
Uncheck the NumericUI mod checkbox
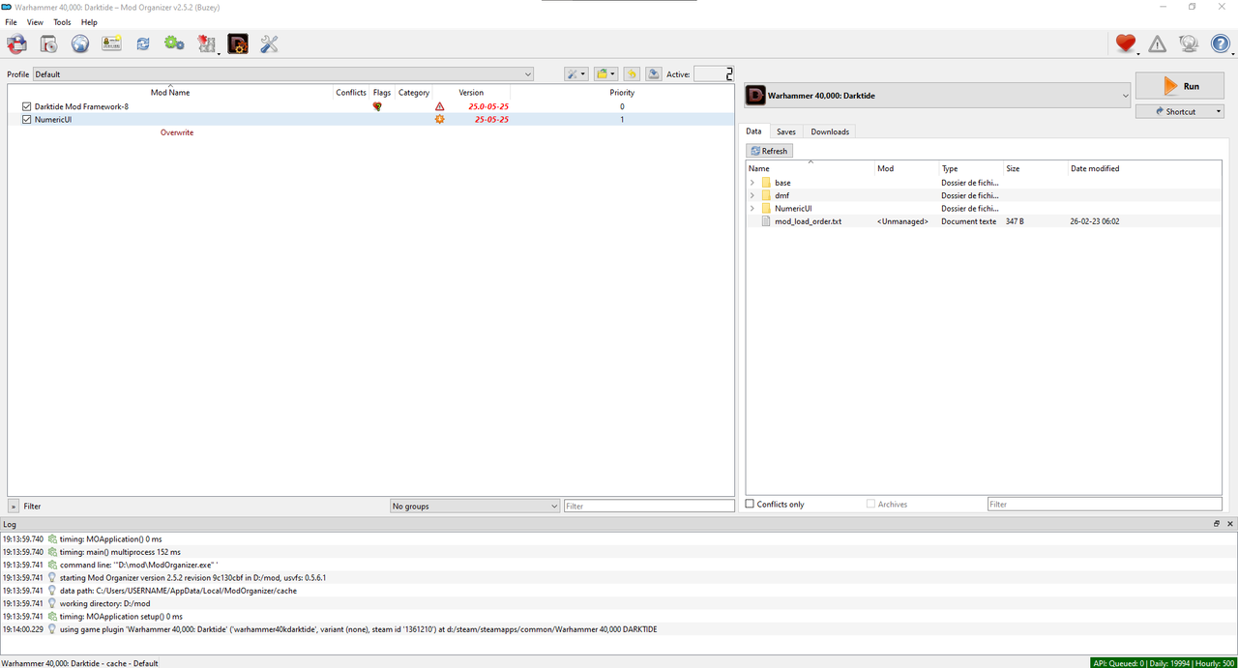click(27, 119)
